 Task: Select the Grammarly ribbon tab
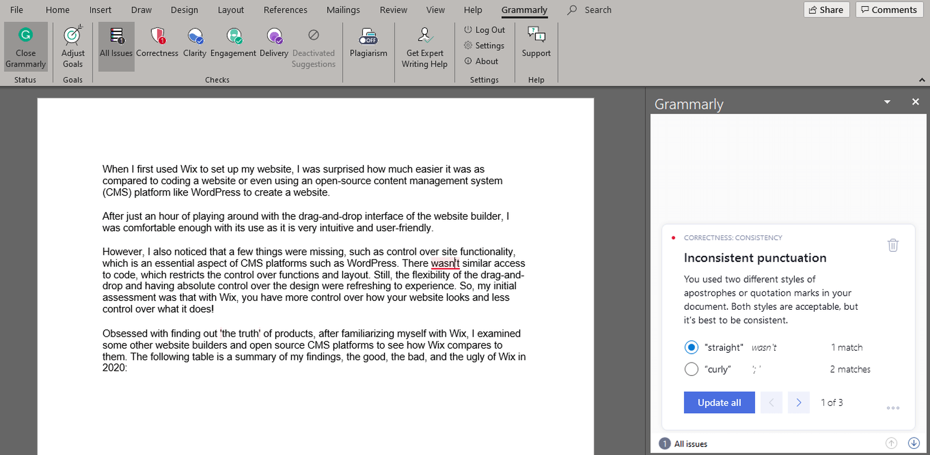pos(524,10)
